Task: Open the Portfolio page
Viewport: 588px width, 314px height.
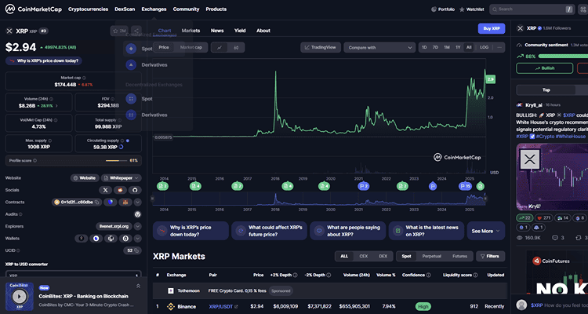Action: tap(443, 9)
